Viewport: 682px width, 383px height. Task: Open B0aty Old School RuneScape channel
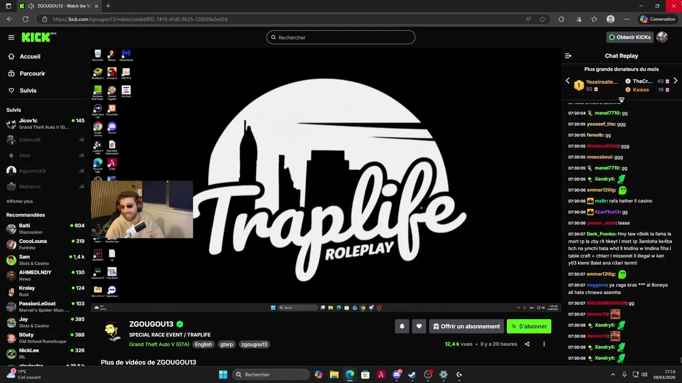45,338
